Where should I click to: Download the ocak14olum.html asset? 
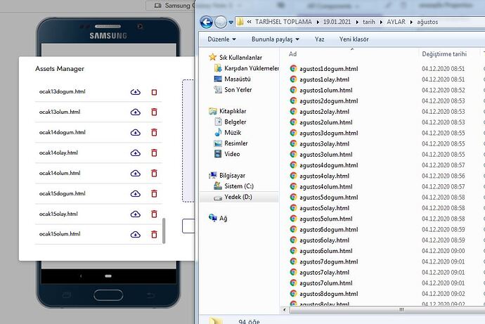coord(136,174)
